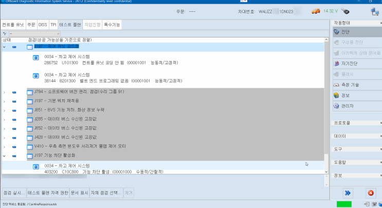Collapse the J197 기능 차단 활성화 node
Image resolution: width=382 pixels, height=208 pixels.
[4, 156]
